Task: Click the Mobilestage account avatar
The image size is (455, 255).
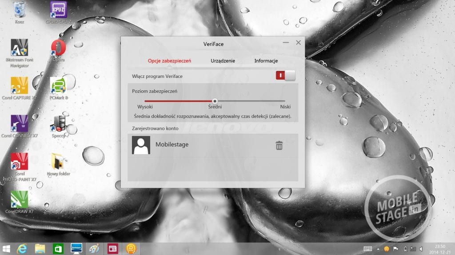Action: 141,145
